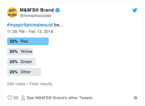The image size is (145, 106).
Task: Open See M&M'S® Brand's other Tweets
Action: (x=60, y=98)
